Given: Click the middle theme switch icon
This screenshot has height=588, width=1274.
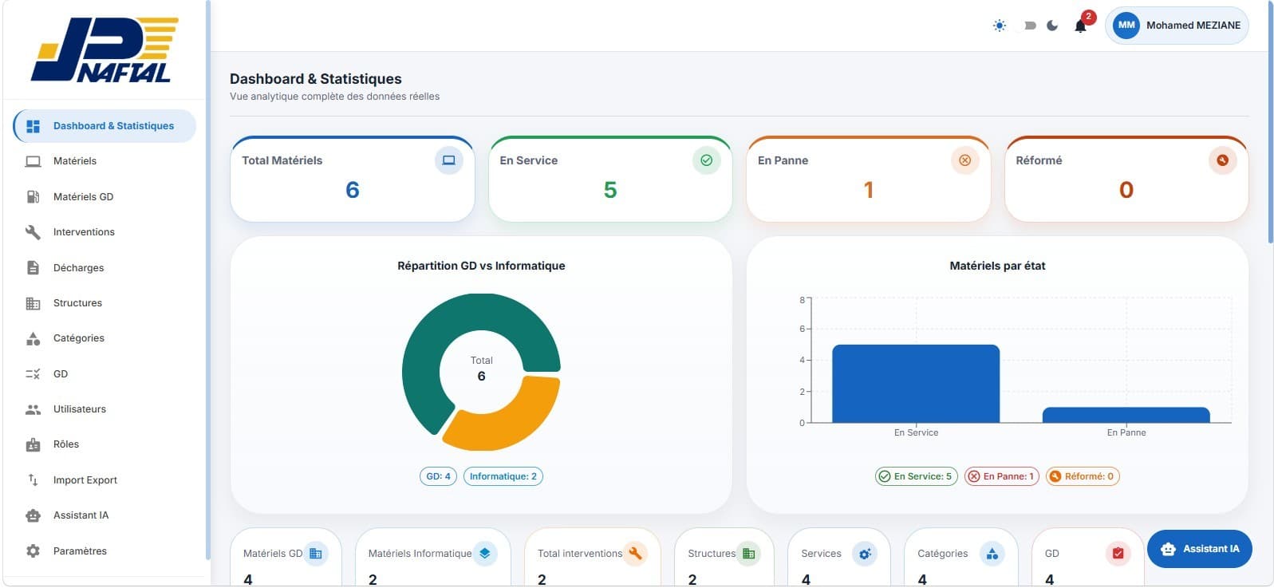Looking at the screenshot, I should (1030, 26).
